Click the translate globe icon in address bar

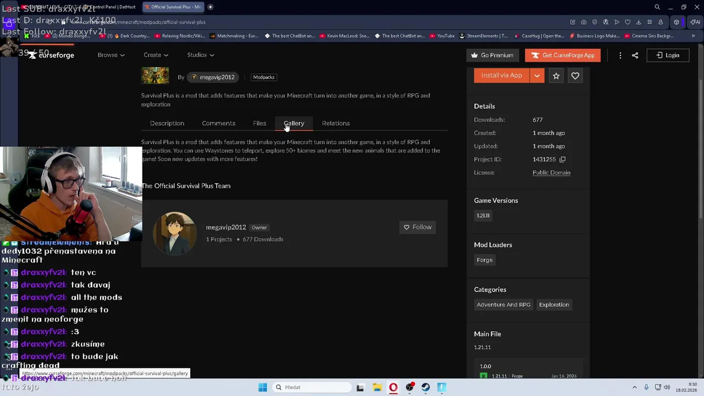[x=606, y=22]
